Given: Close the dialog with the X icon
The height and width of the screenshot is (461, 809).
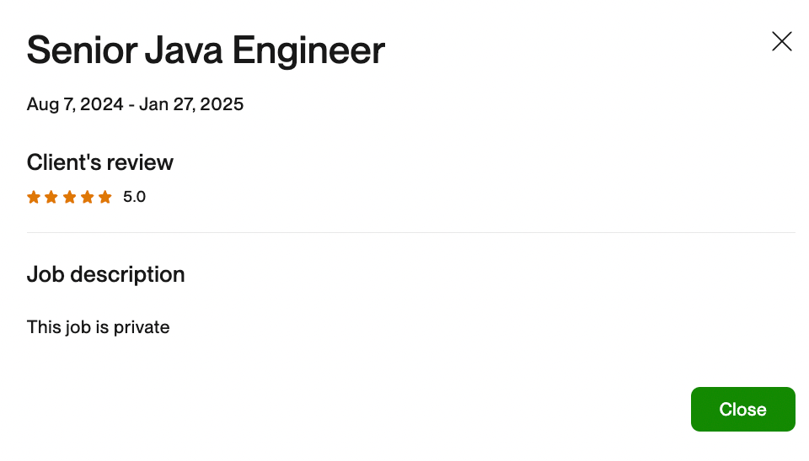Looking at the screenshot, I should [x=782, y=41].
